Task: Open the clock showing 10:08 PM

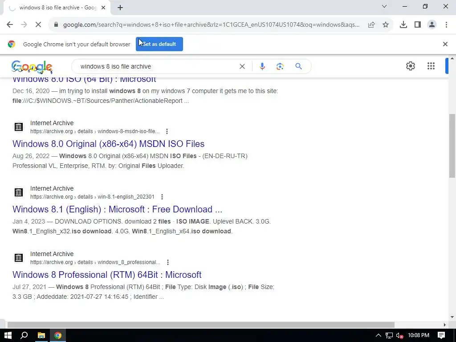Action: pos(419,335)
